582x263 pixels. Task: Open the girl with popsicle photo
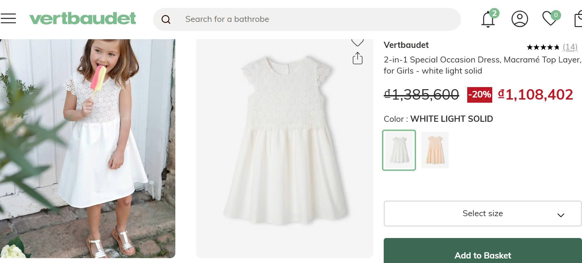[87, 149]
